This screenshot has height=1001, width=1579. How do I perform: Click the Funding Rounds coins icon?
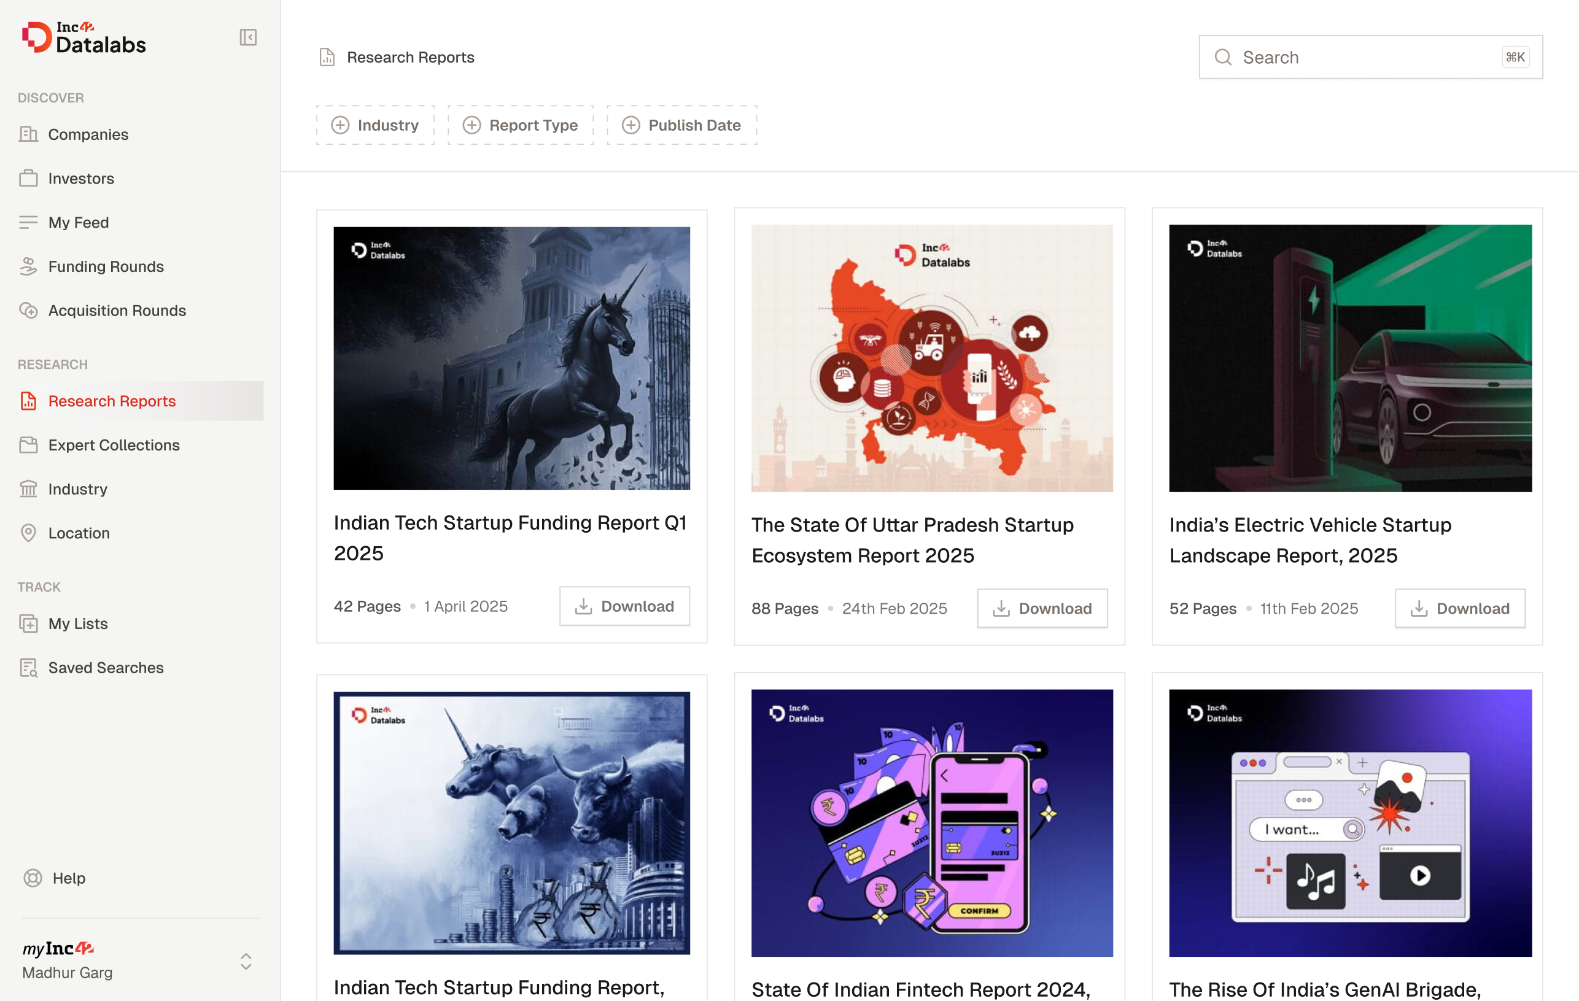coord(28,266)
